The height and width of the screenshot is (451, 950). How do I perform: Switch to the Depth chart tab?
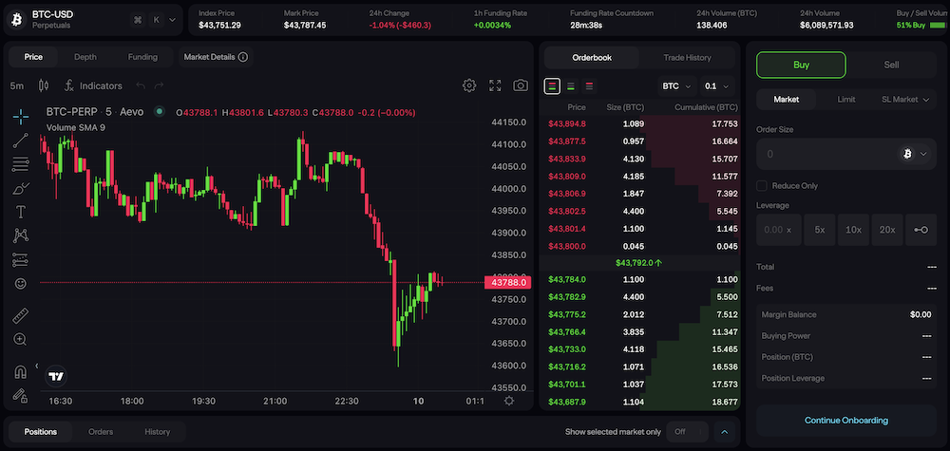(x=85, y=57)
